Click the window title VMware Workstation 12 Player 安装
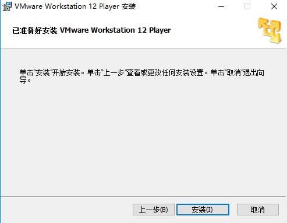The height and width of the screenshot is (223, 287). click(x=75, y=6)
